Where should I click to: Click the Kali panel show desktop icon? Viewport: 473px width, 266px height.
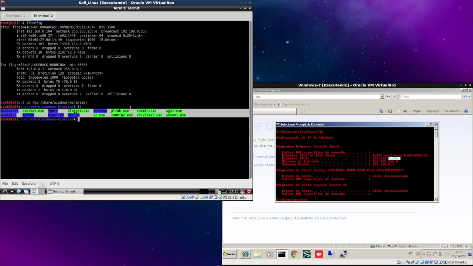26,191
